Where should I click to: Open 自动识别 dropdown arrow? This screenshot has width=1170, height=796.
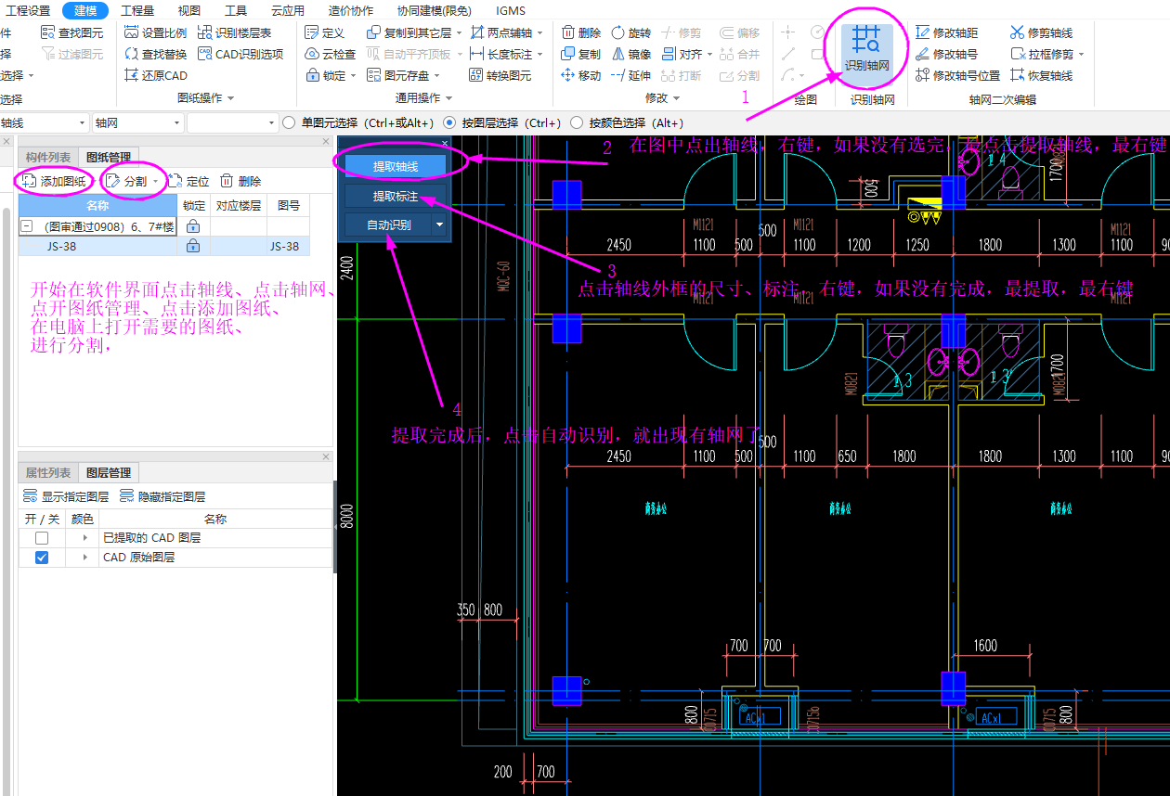coord(439,225)
